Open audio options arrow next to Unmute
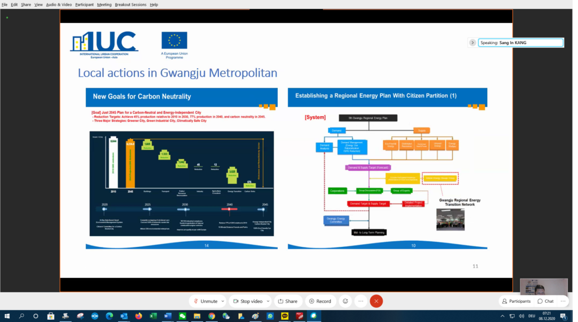 pyautogui.click(x=223, y=301)
